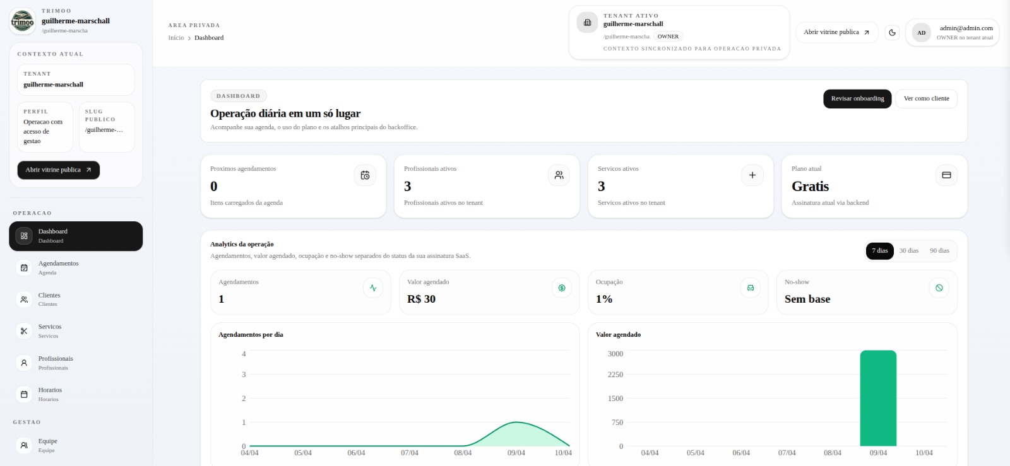
Task: Click the Ver como cliente button
Action: click(926, 99)
